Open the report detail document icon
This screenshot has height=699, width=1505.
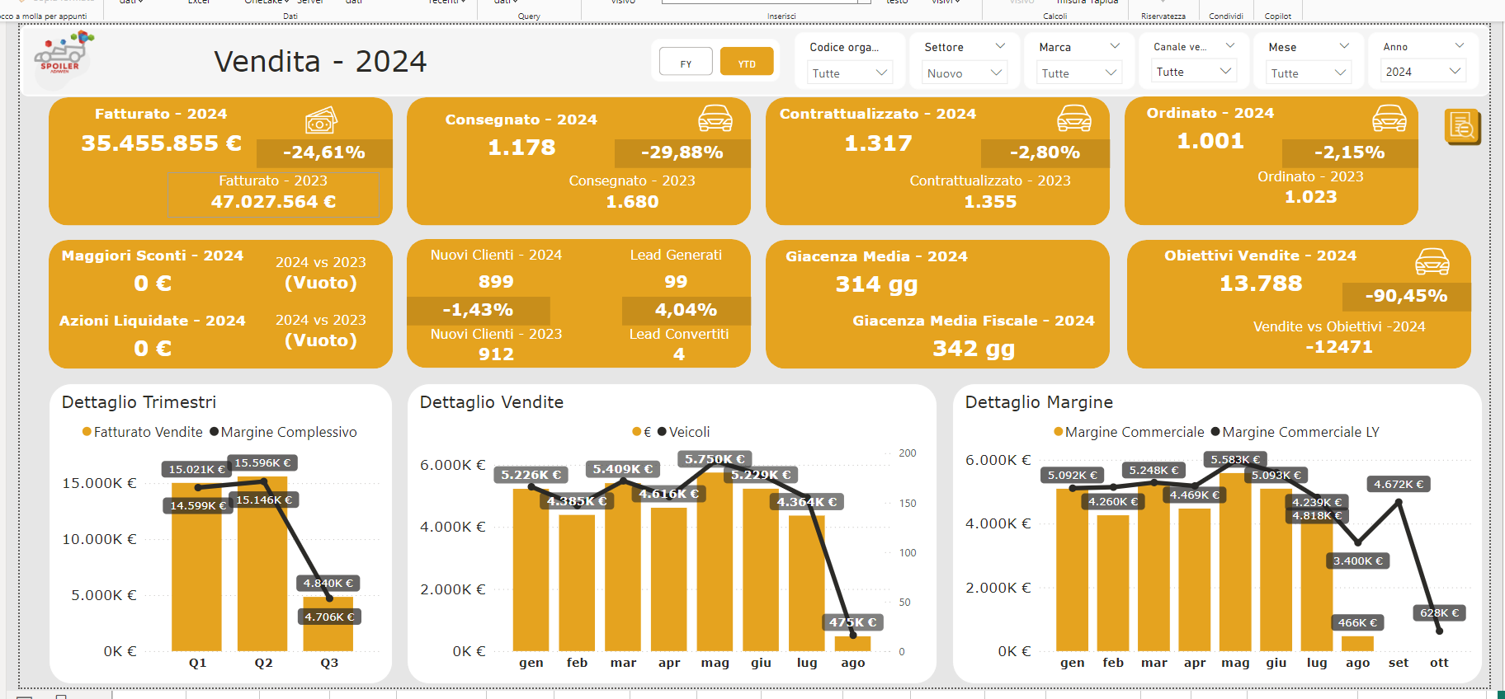click(x=1462, y=126)
